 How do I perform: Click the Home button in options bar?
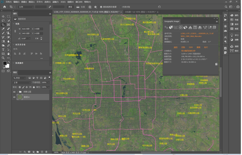point(5,7)
